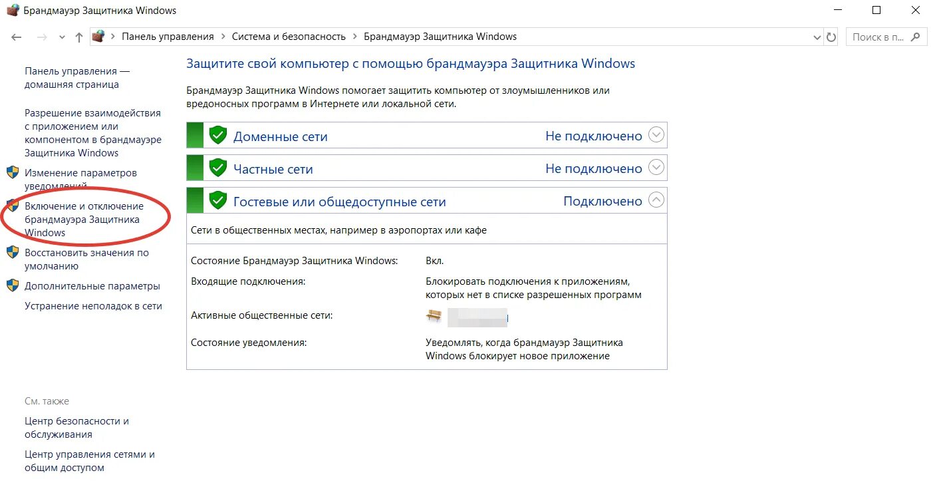The image size is (935, 489).
Task: Click 'Гостевые или общедоступные сети' header text
Action: pos(340,202)
